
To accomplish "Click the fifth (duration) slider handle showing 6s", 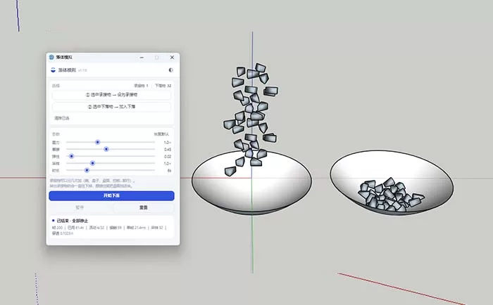I will click(87, 170).
